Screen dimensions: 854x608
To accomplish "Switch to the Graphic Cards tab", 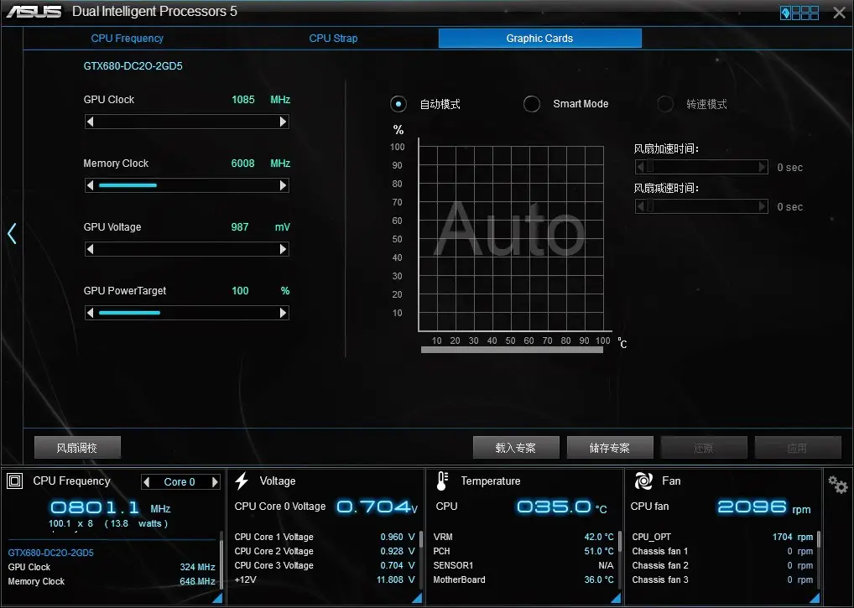I will (x=539, y=38).
